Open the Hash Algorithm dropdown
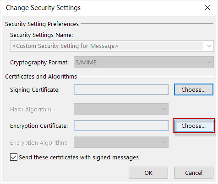The width and height of the screenshot is (218, 184). tap(121, 109)
